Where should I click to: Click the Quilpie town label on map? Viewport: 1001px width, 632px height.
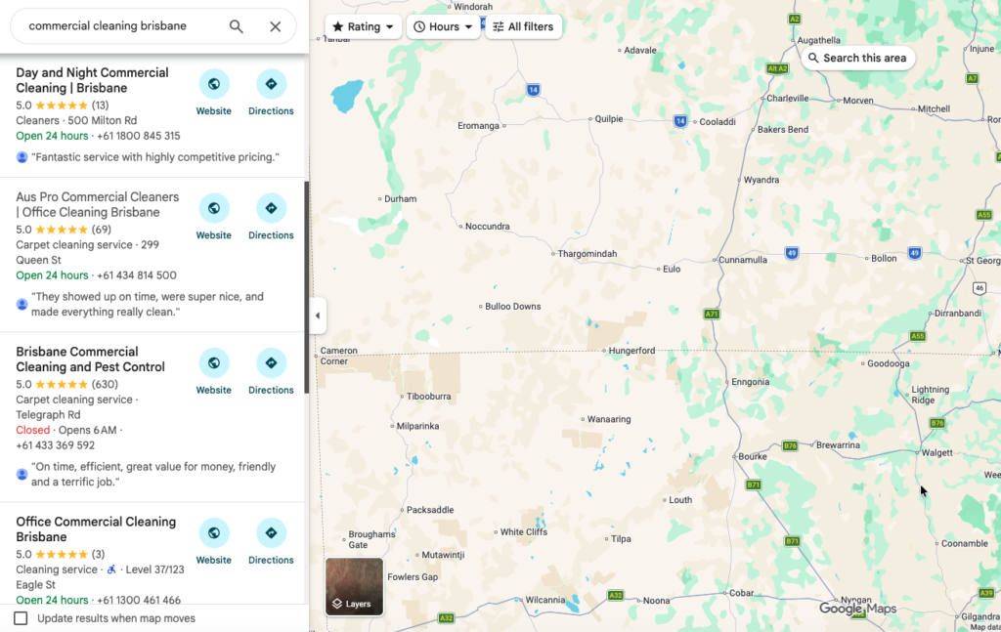[608, 118]
